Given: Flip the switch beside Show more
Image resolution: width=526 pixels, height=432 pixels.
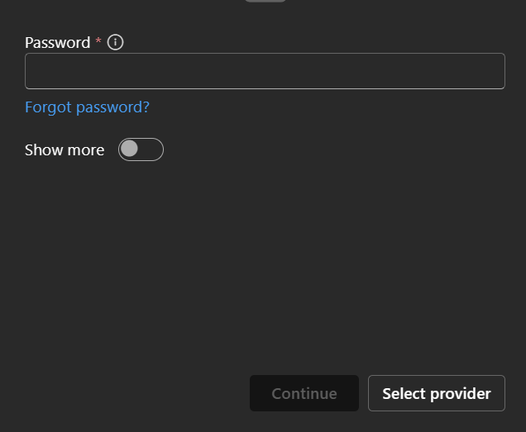Looking at the screenshot, I should coord(141,150).
